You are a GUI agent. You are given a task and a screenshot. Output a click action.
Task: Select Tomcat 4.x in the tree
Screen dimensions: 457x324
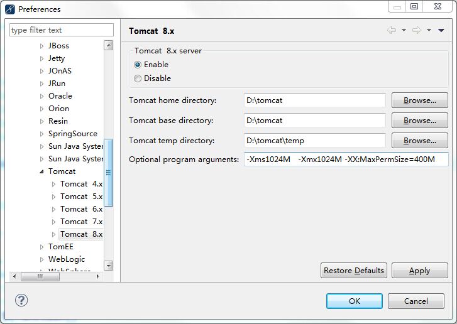point(81,184)
